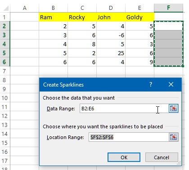Select row 3 header
Image resolution: width=189 pixels, height=170 pixels.
click(4, 35)
